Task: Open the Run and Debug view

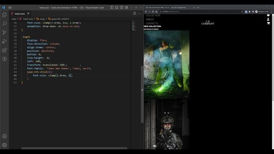Action: (4, 41)
